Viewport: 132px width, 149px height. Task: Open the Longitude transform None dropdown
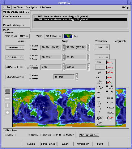(x=102, y=47)
